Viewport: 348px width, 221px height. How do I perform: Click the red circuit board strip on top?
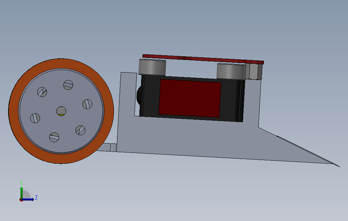tap(203, 59)
